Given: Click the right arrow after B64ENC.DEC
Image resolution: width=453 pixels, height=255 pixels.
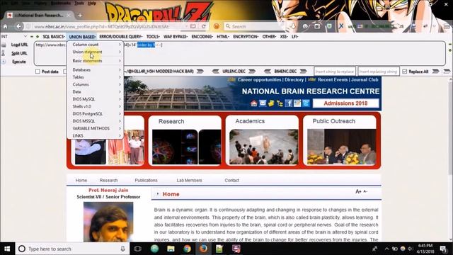Looking at the screenshot, I should coord(303,72).
